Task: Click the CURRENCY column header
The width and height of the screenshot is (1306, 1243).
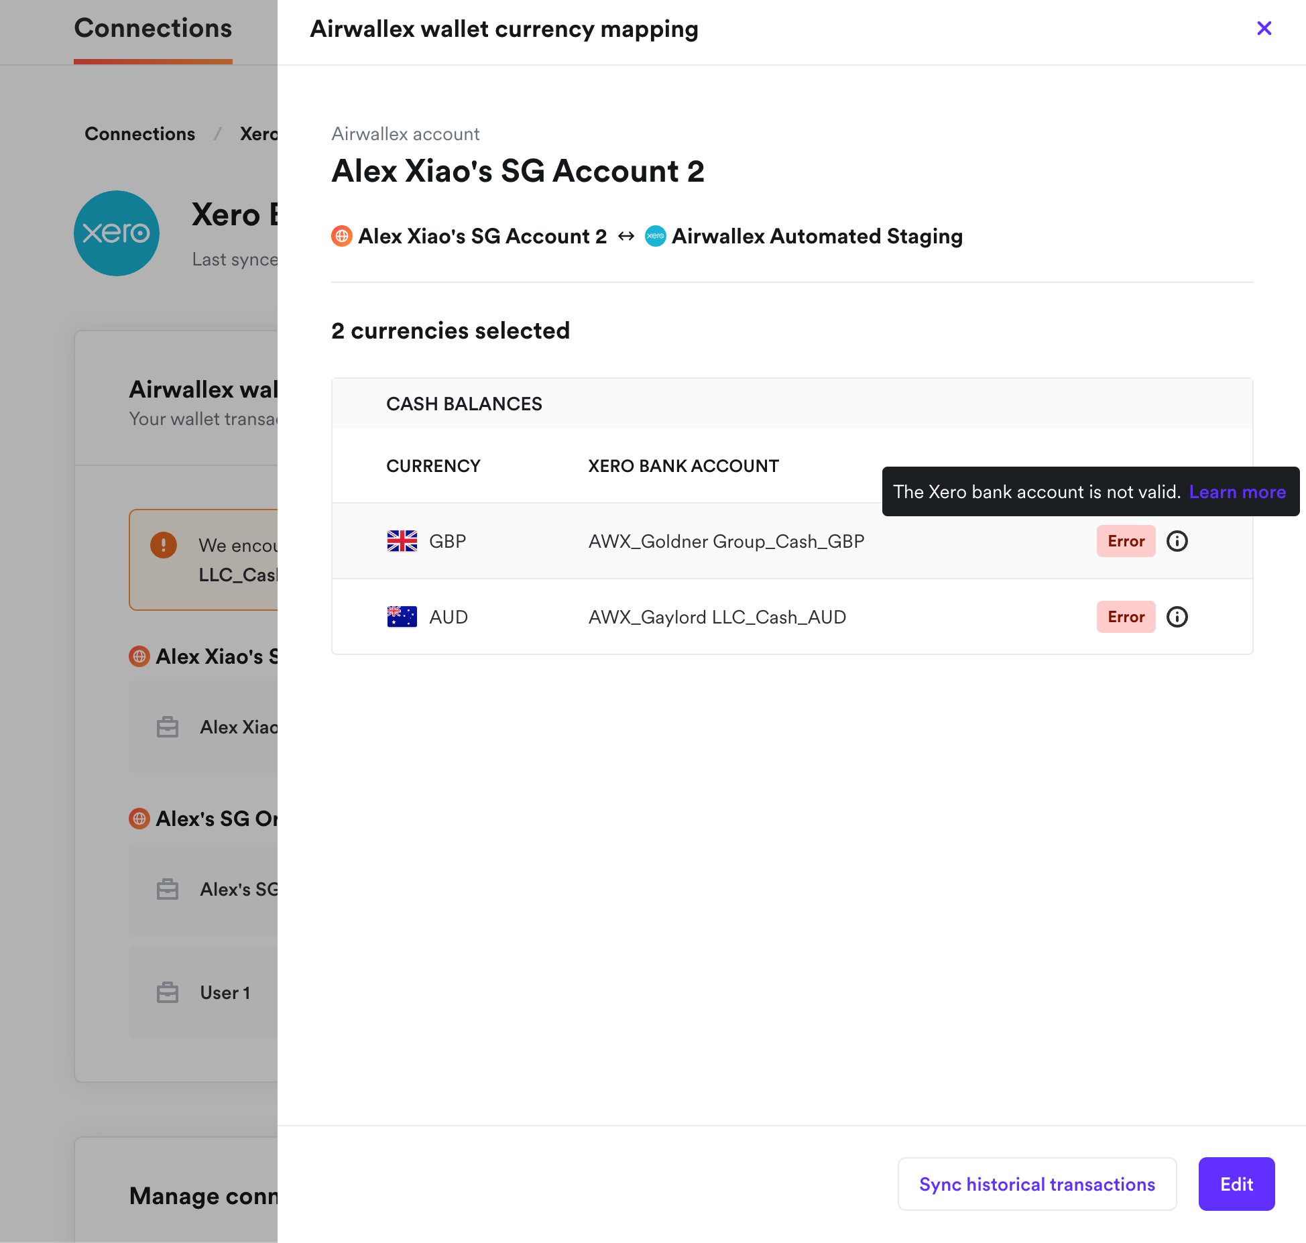Action: click(433, 466)
